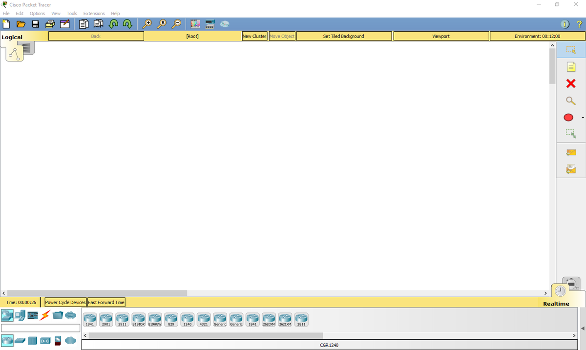The width and height of the screenshot is (586, 350).
Task: Select the Resize Shape tool
Action: tap(570, 133)
